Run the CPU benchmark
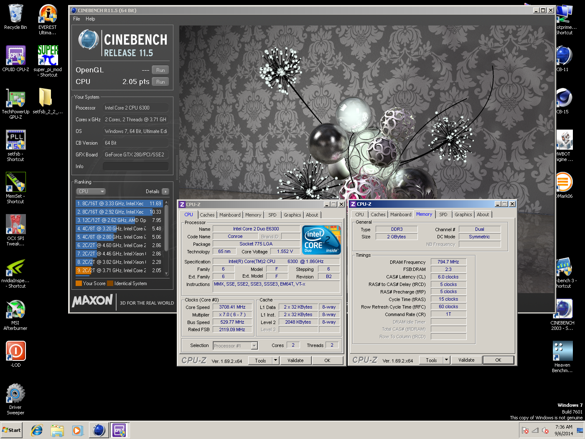The height and width of the screenshot is (439, 585). coord(160,82)
